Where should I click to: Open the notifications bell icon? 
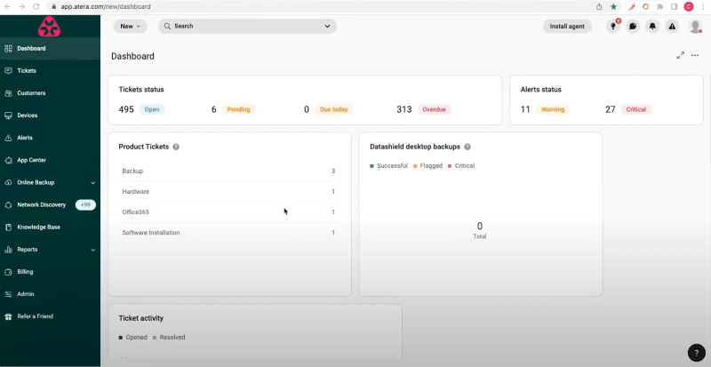point(652,27)
